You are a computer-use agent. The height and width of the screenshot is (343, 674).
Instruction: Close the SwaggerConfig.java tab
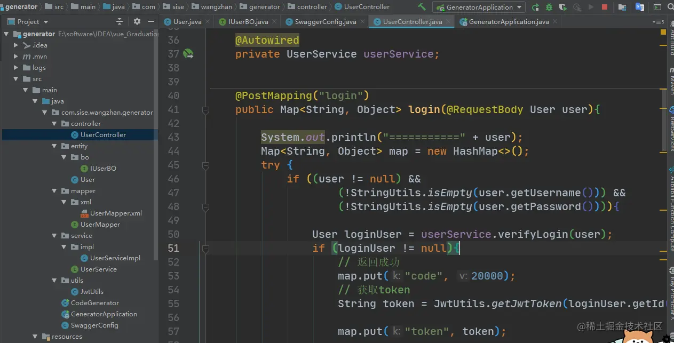pyautogui.click(x=362, y=22)
